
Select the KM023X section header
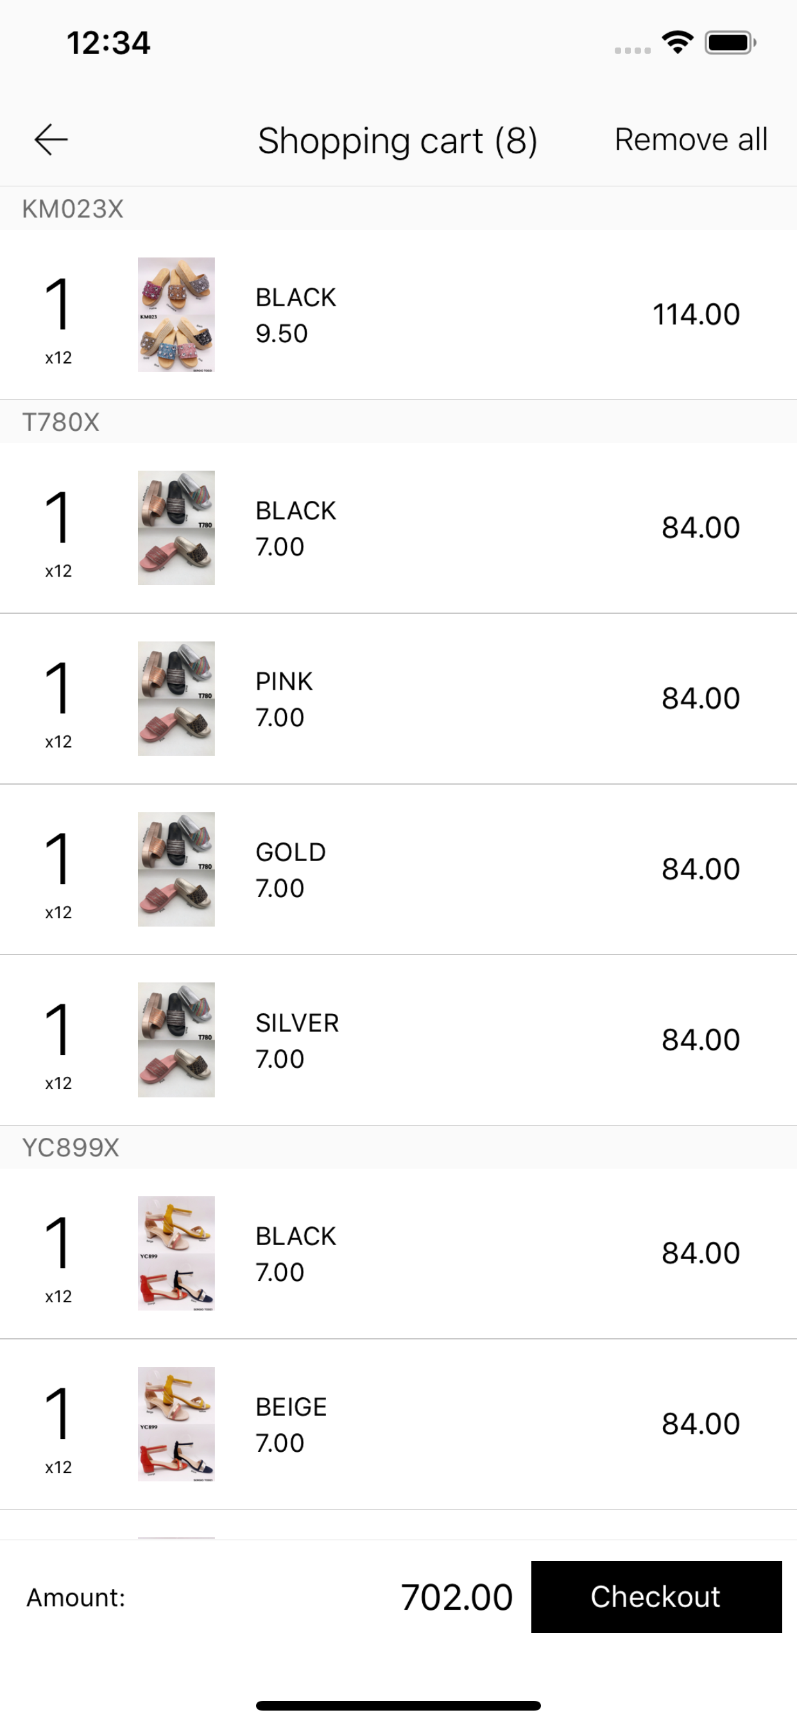pos(398,209)
